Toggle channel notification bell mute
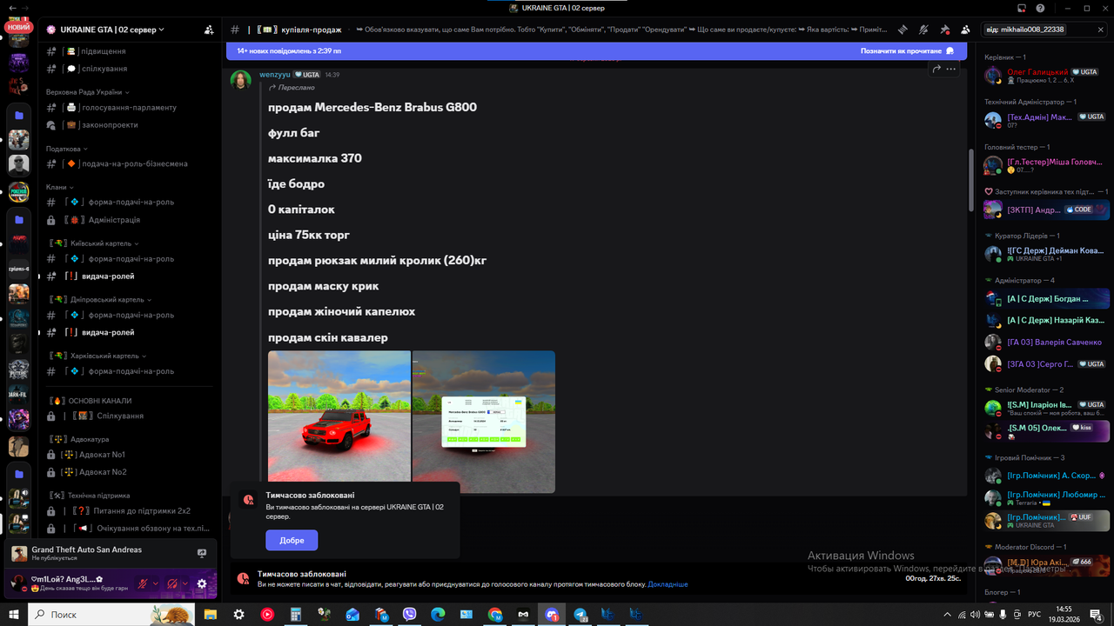This screenshot has width=1114, height=626. click(924, 30)
